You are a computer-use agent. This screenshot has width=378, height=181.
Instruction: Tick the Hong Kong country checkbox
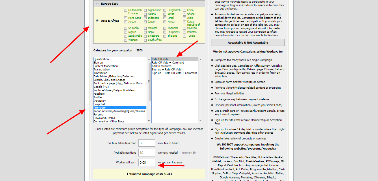click(126, 18)
